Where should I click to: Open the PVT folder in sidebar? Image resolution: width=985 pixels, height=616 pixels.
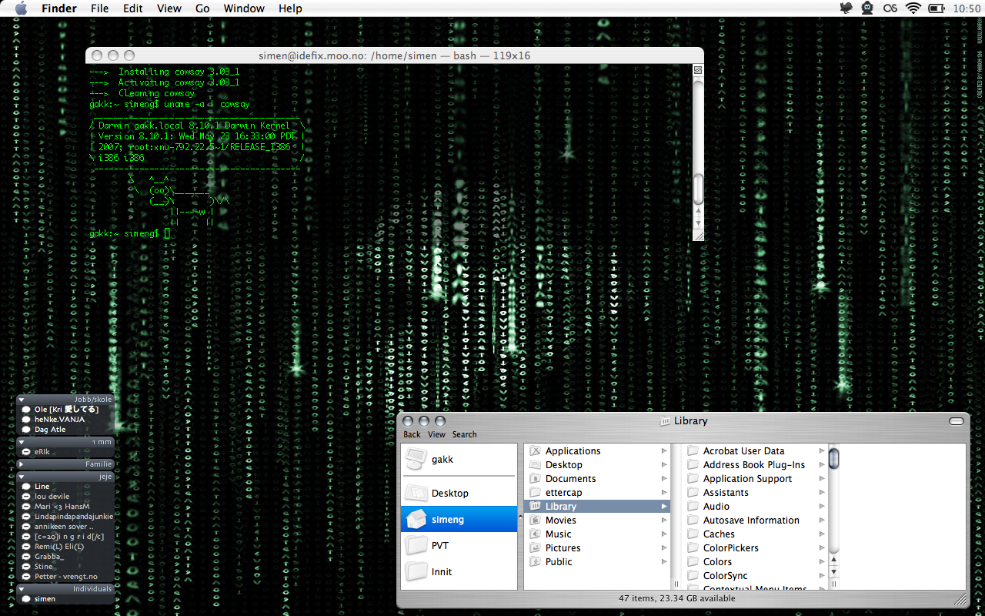(459, 545)
